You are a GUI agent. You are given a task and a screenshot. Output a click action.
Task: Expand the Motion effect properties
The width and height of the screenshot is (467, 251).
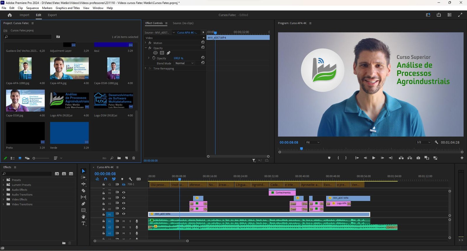(146, 43)
